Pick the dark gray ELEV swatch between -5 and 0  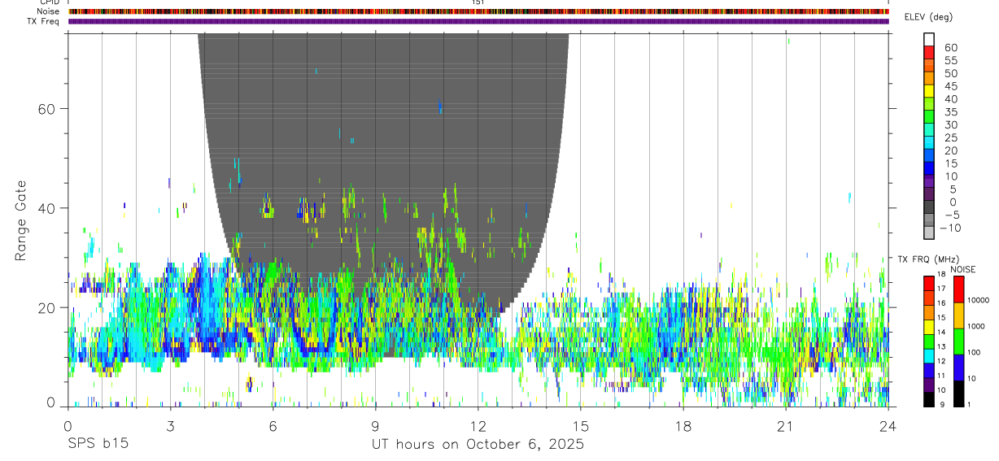(929, 208)
